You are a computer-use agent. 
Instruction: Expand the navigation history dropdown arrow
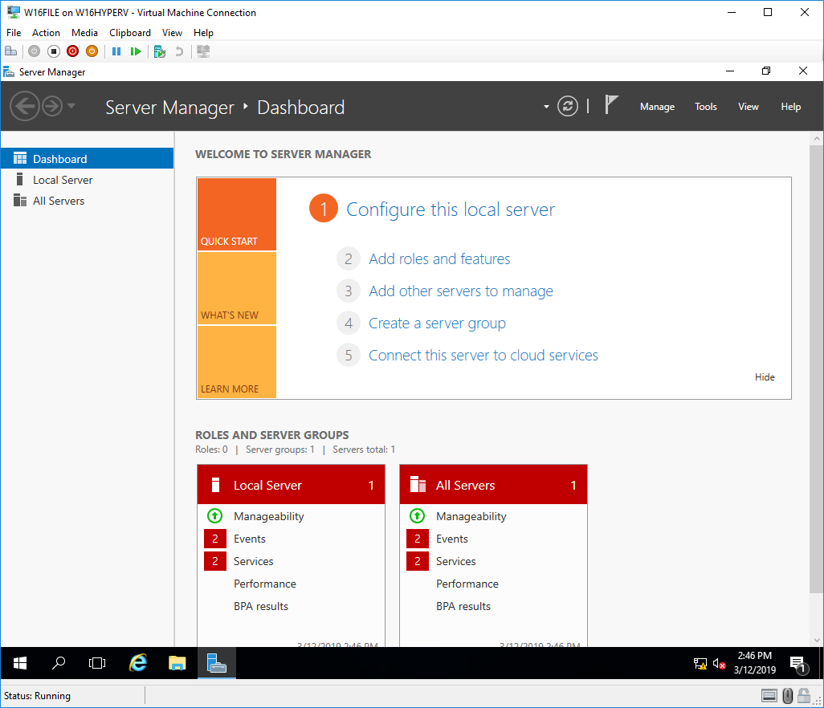coord(71,106)
